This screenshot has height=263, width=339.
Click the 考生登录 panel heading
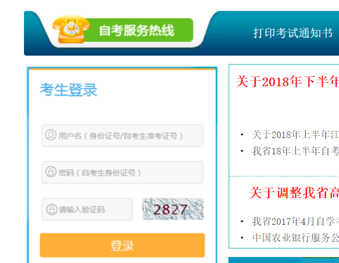(69, 90)
